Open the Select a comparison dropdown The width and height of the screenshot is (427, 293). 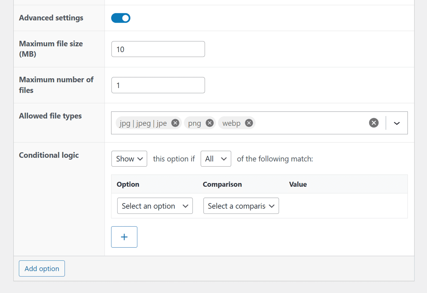(241, 206)
